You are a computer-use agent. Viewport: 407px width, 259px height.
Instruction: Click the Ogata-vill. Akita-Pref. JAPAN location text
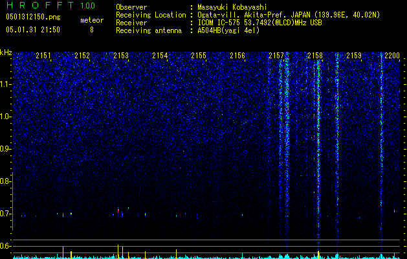(289, 15)
